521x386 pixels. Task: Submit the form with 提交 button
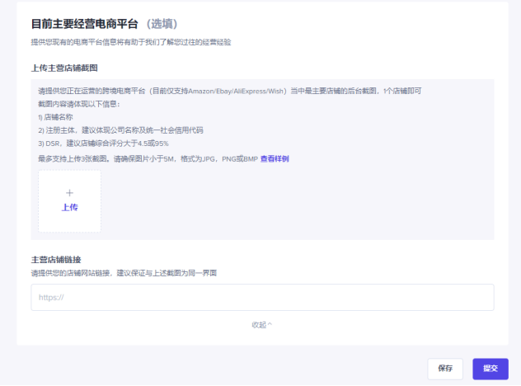(x=490, y=369)
